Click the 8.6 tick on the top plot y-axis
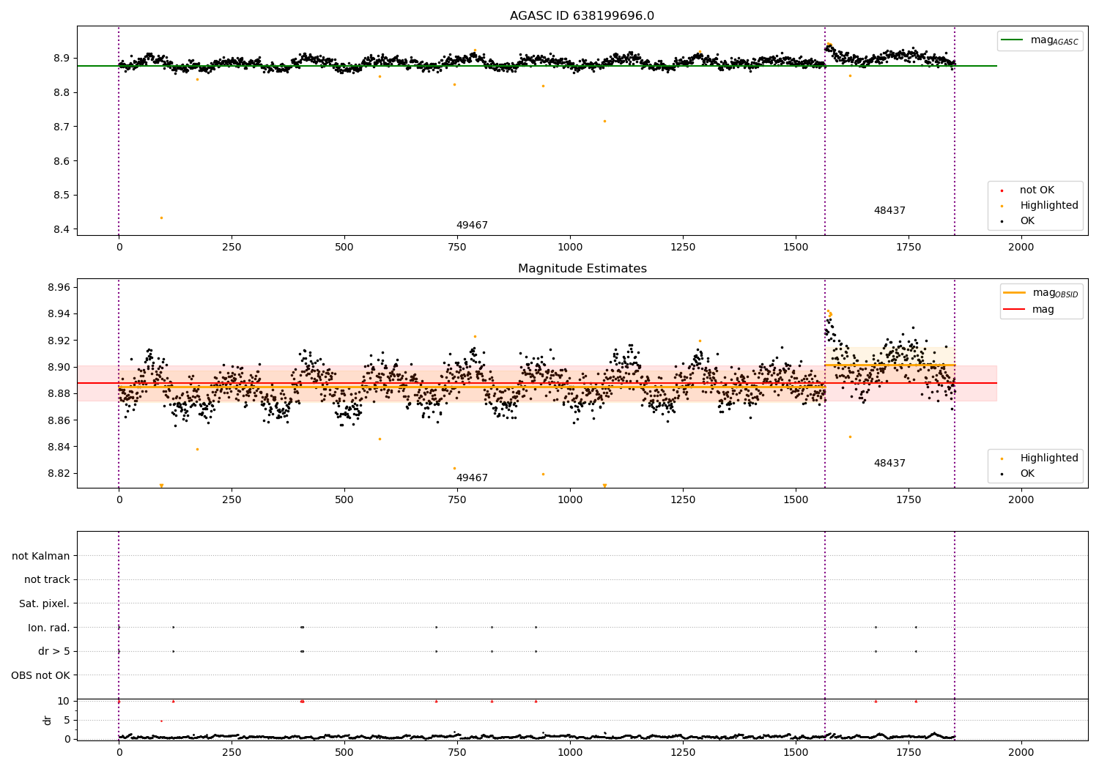This screenshot has height=769, width=1099. pyautogui.click(x=62, y=161)
